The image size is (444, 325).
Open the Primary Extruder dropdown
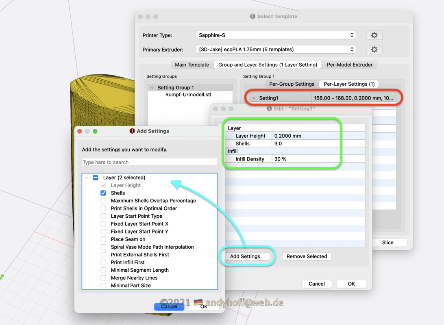[276, 50]
